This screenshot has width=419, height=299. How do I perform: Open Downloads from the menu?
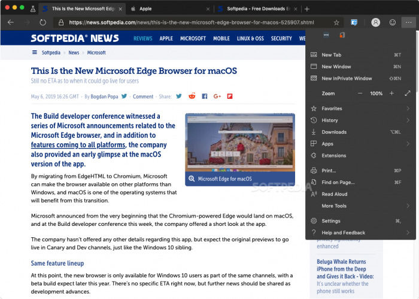pos(334,132)
